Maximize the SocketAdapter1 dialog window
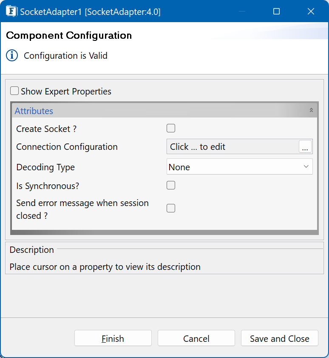The width and height of the screenshot is (329, 358). 276,11
